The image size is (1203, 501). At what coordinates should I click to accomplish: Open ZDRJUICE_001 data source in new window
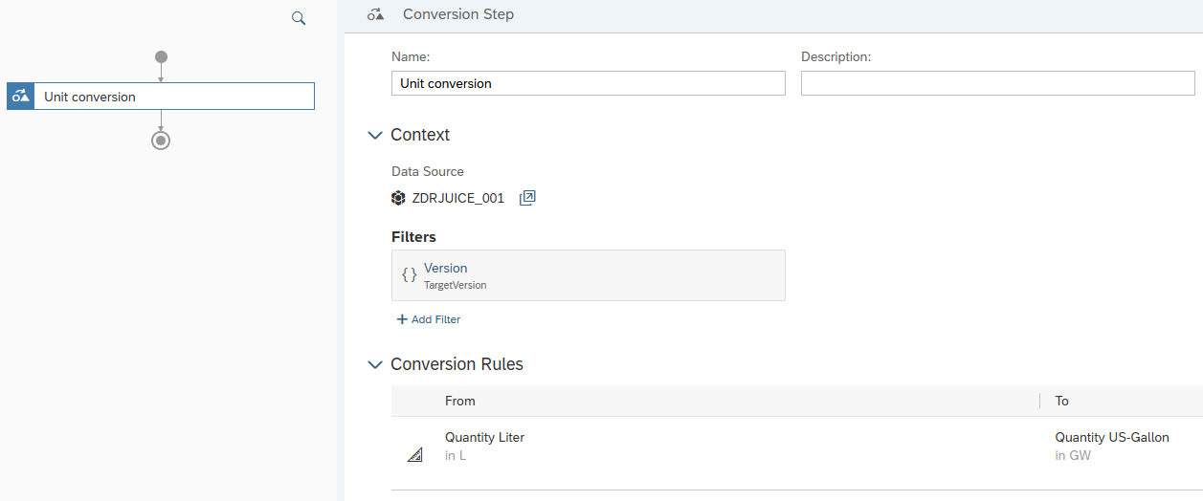tap(527, 198)
